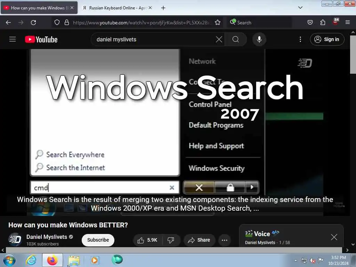Close the Voice playlist panel
This screenshot has height=267, width=356.
[x=334, y=237]
